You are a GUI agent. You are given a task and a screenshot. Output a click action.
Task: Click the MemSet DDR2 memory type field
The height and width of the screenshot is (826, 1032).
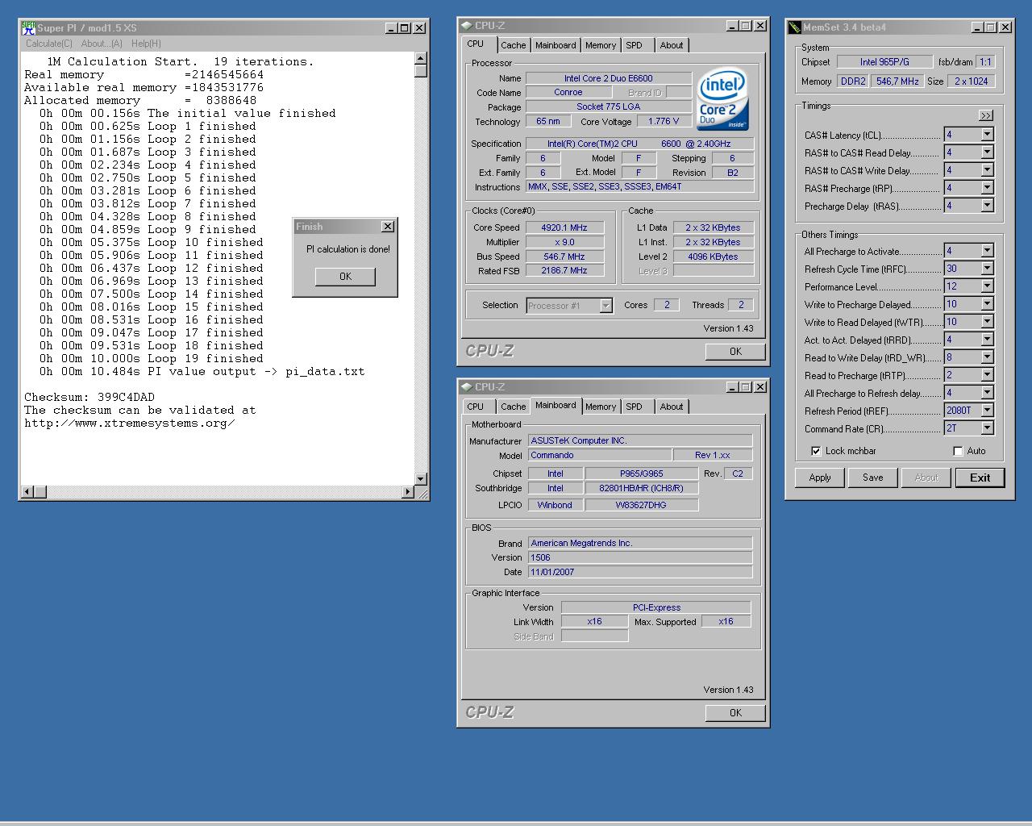coord(853,81)
